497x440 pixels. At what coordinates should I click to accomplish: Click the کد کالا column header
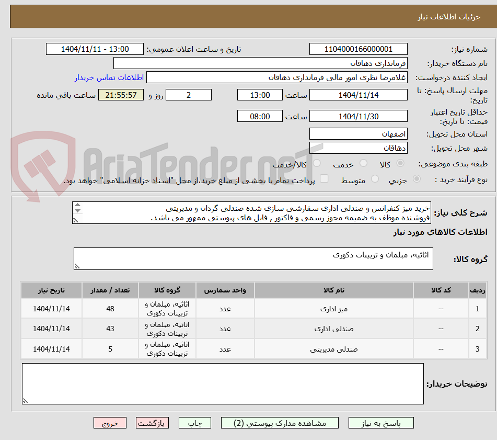(x=441, y=290)
